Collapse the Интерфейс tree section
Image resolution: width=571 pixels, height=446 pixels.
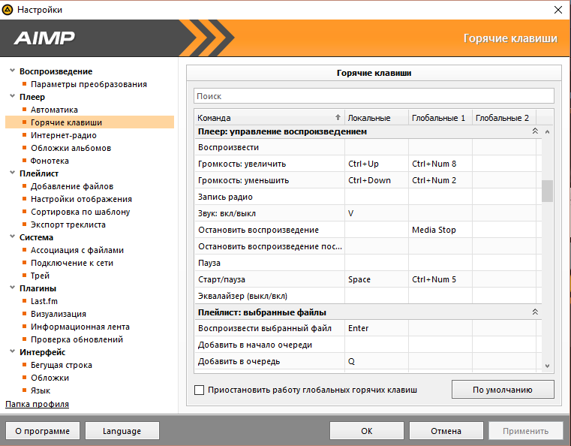tap(13, 351)
